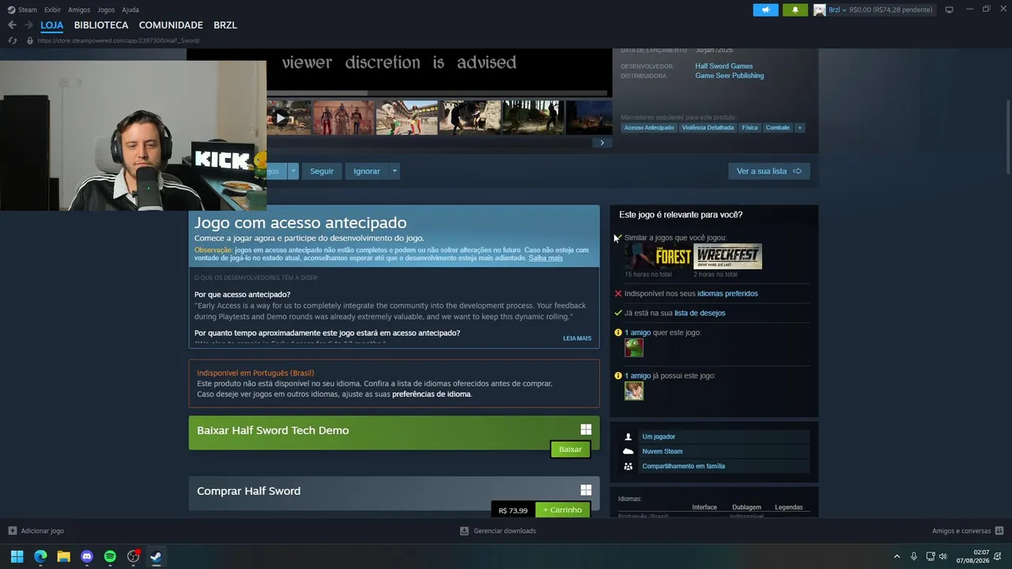
Task: Click the padlock icon beside the URL
Action: coord(30,40)
